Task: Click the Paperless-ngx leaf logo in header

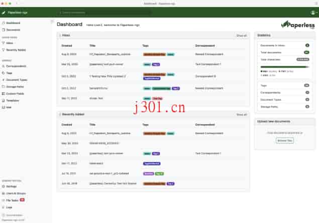Action: tap(4, 12)
